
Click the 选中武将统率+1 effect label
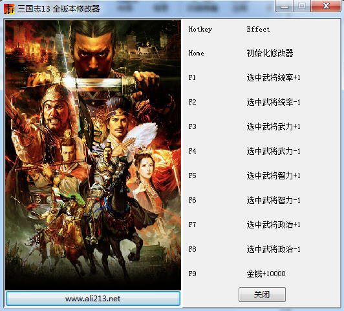274,77
